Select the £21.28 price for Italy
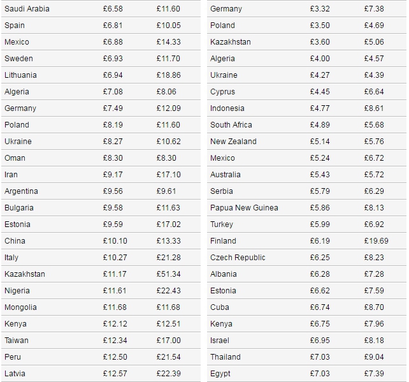 (168, 258)
